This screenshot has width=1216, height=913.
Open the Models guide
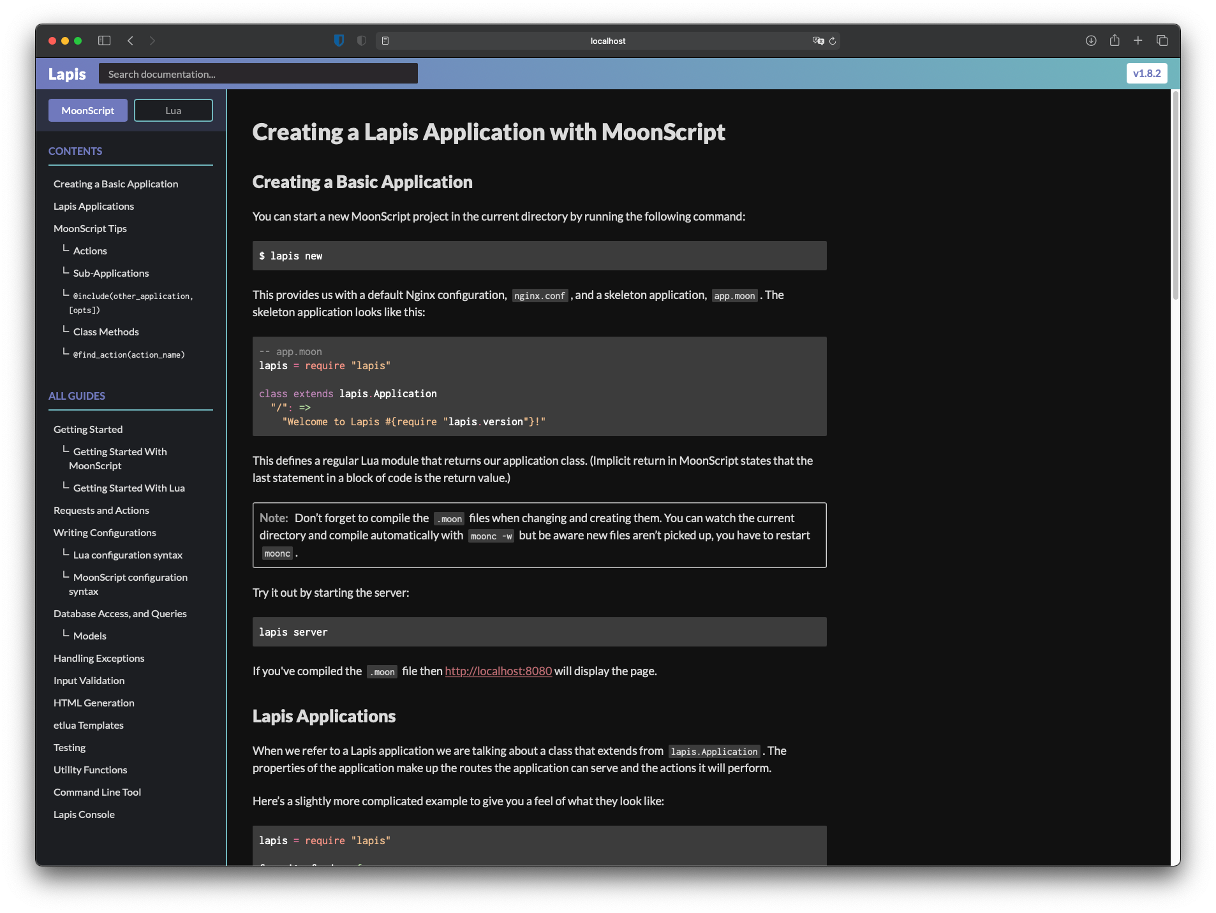[x=90, y=636]
